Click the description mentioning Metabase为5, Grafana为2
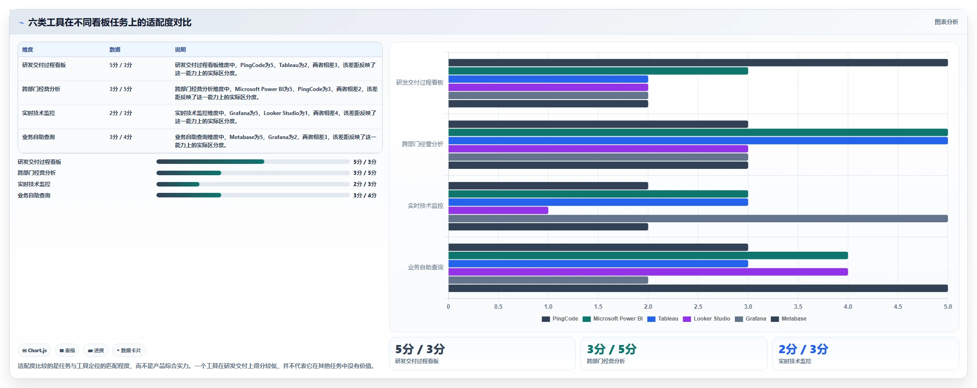 click(276, 141)
